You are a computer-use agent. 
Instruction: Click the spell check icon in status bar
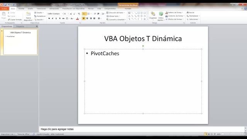[34, 134]
